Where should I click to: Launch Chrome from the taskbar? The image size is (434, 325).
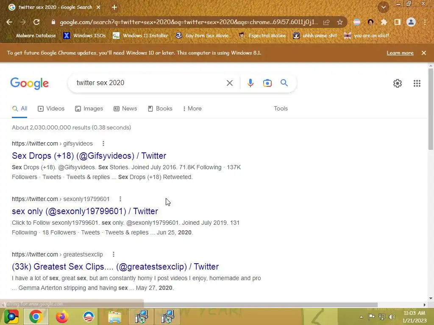click(x=36, y=317)
